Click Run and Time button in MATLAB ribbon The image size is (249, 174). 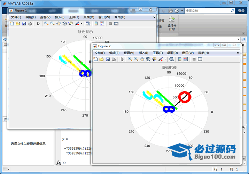(x=171, y=24)
